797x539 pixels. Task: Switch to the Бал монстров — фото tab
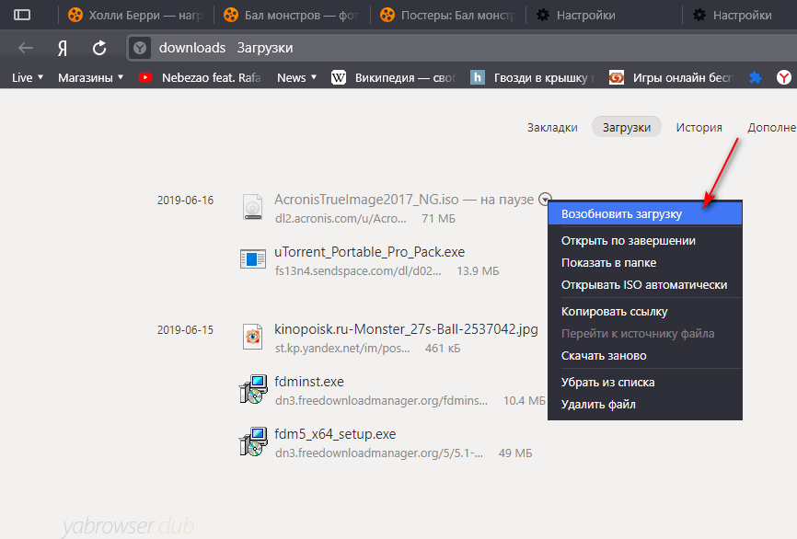tap(292, 16)
